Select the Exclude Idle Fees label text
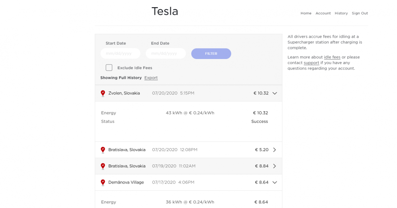The height and width of the screenshot is (208, 397). [135, 68]
